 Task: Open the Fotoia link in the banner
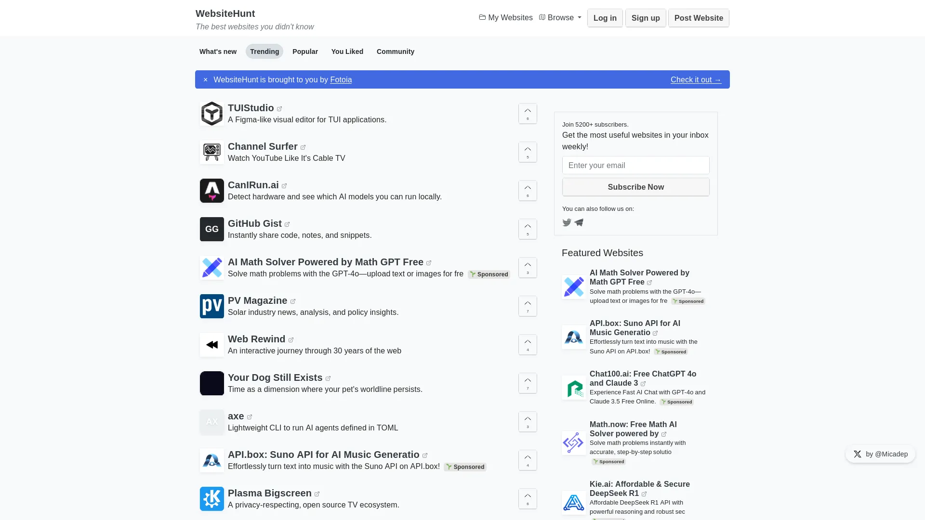[x=341, y=80]
